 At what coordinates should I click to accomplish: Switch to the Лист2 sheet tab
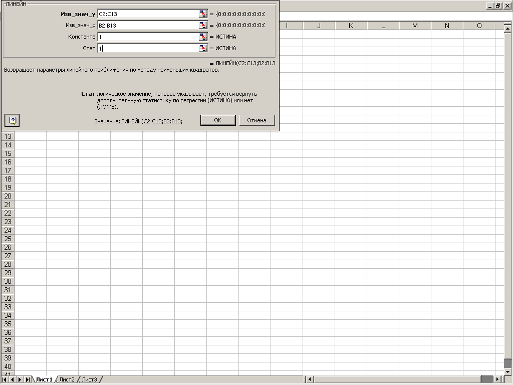[67, 380]
